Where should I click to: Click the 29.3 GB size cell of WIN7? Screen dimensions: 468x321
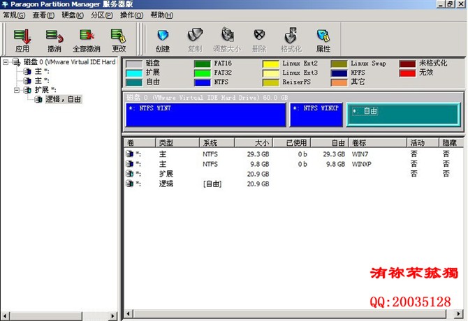coord(258,154)
